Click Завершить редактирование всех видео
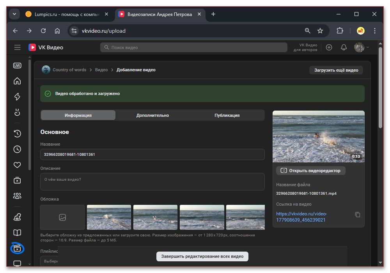The width and height of the screenshot is (390, 273). [x=202, y=256]
